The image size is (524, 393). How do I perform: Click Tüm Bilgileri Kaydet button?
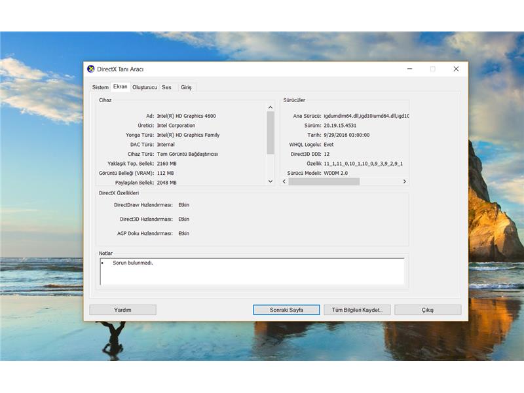point(357,310)
